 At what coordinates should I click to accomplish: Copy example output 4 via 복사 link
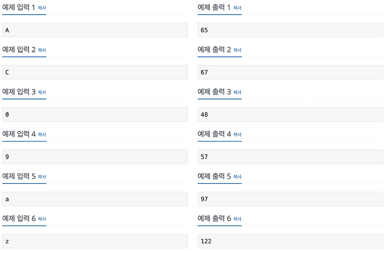click(x=237, y=135)
